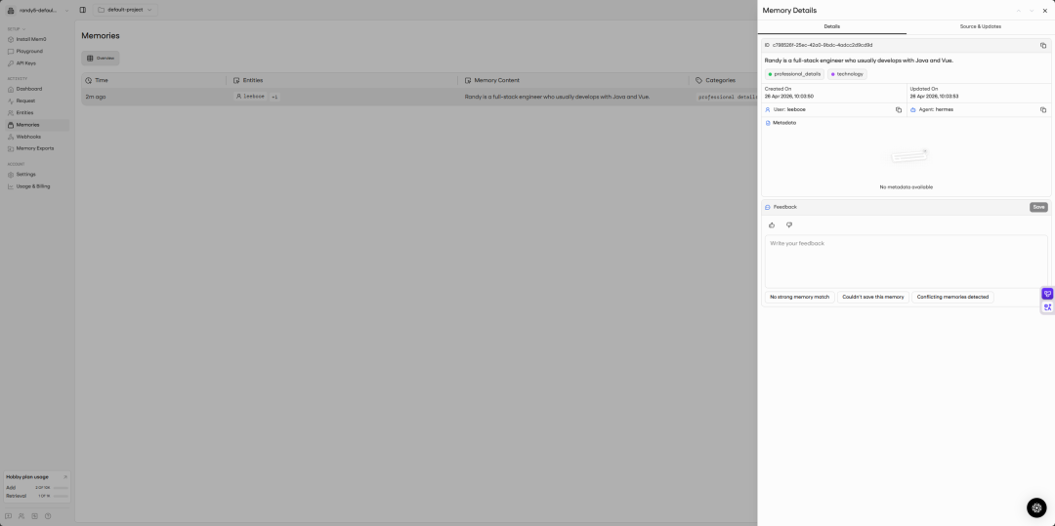Go to next memory with down chevron
1055x526 pixels.
click(1032, 11)
